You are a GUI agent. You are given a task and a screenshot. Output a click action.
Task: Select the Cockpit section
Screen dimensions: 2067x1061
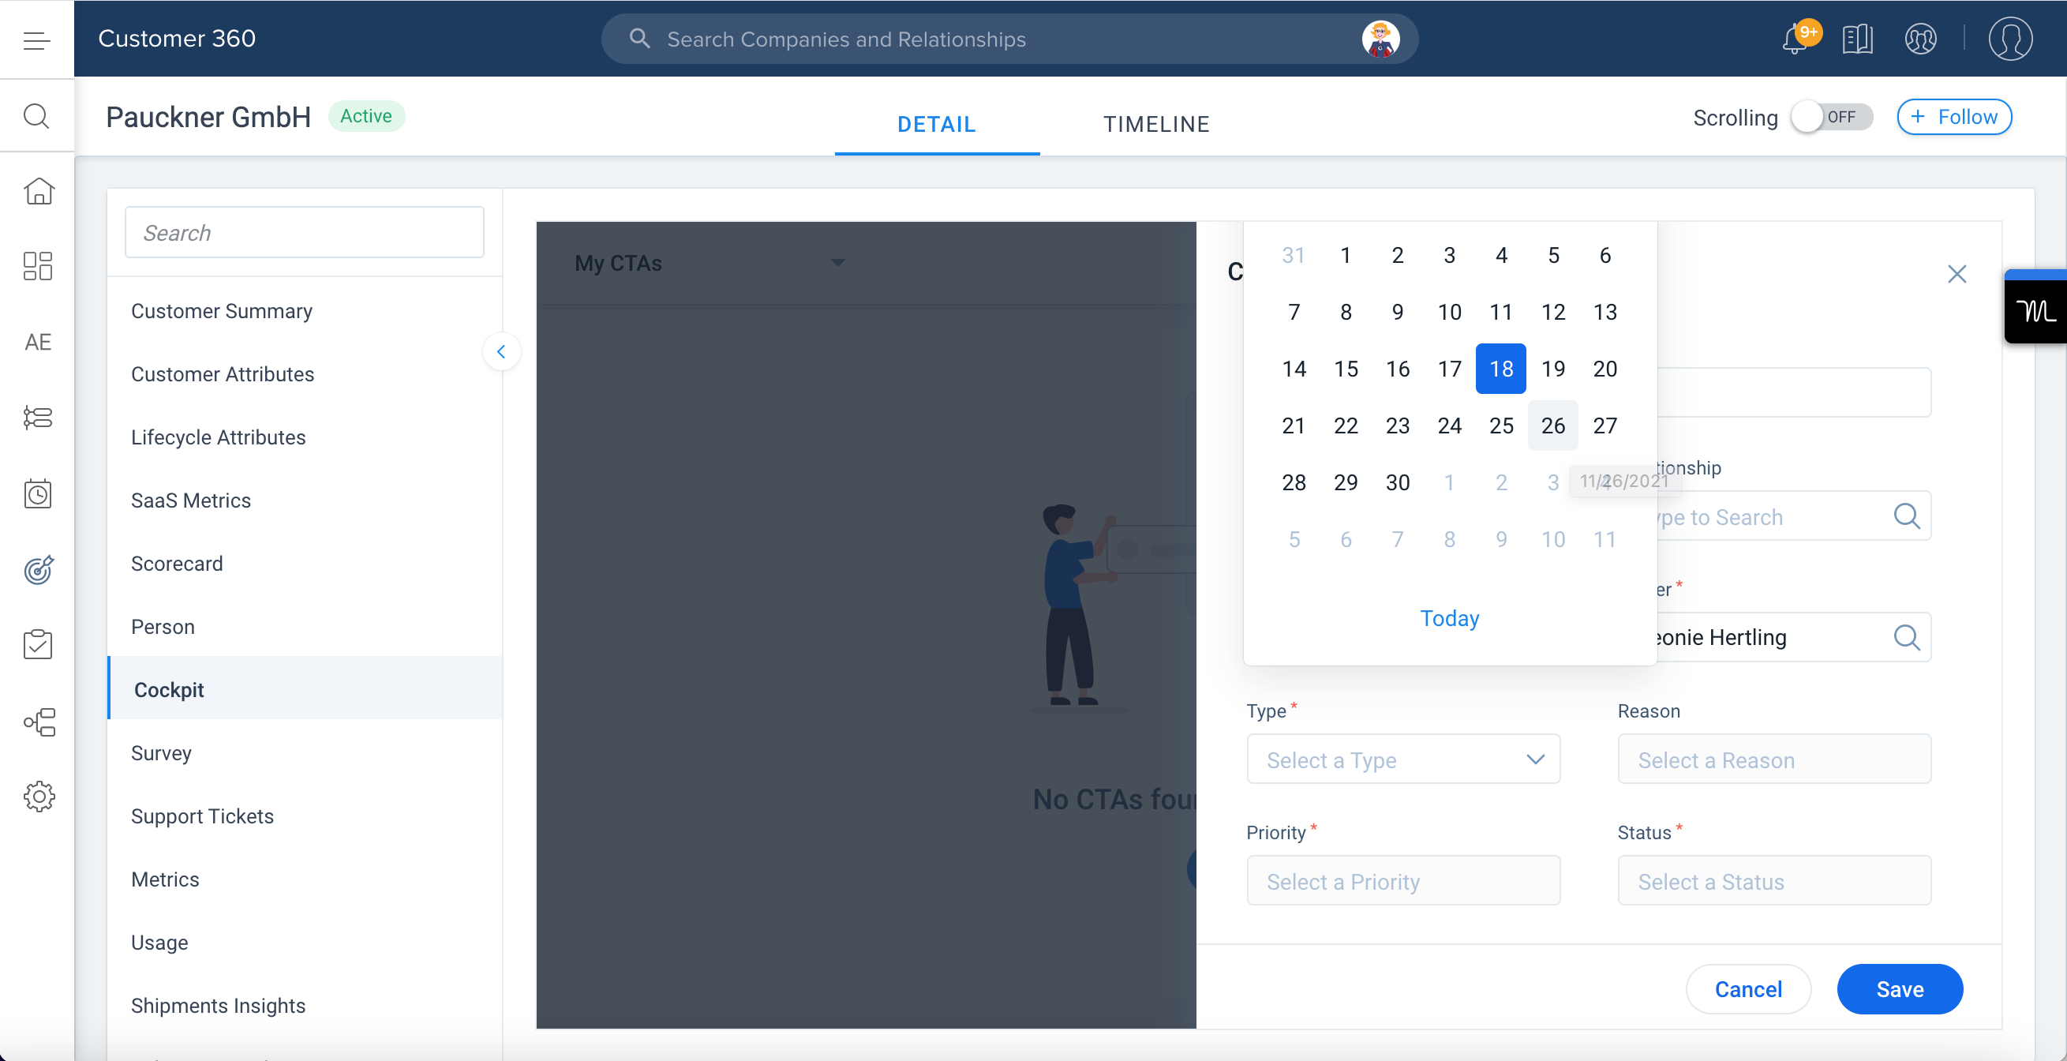coord(305,689)
